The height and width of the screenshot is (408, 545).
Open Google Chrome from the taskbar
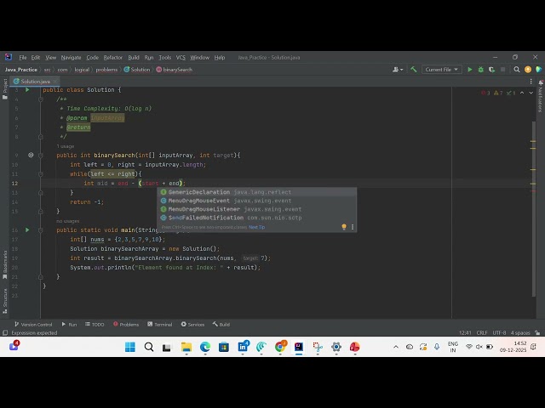coord(280,347)
